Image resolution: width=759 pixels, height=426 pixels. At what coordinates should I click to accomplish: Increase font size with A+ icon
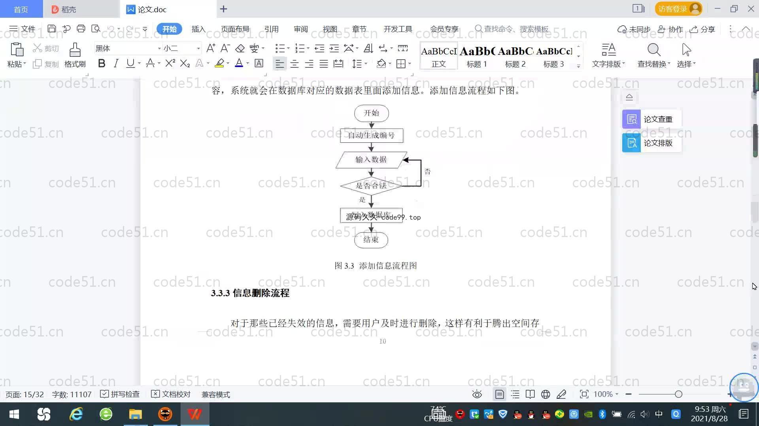(211, 48)
